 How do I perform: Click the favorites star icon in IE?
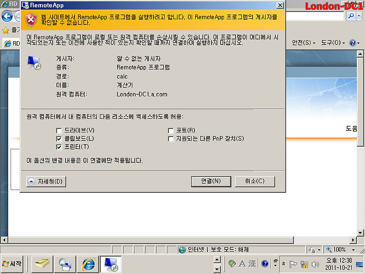click(6, 30)
